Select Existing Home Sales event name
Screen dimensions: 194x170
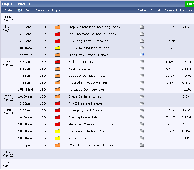(84, 117)
